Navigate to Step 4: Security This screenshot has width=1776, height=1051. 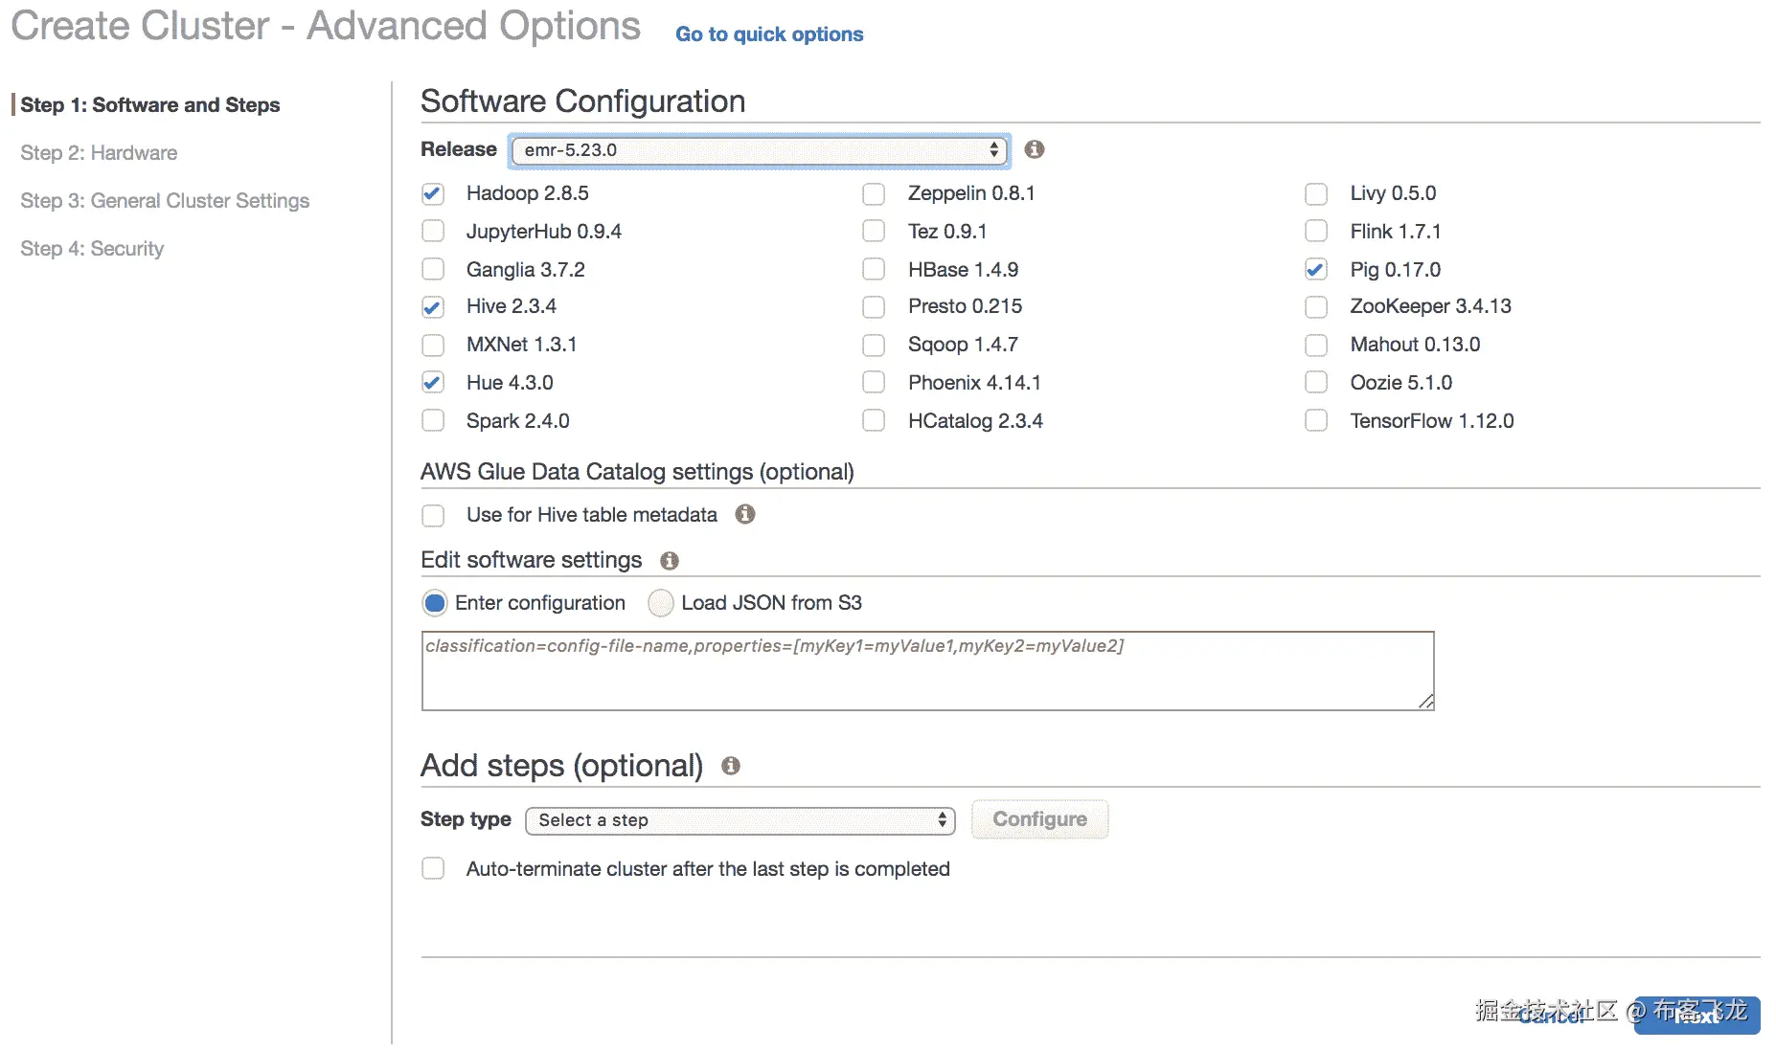[92, 249]
